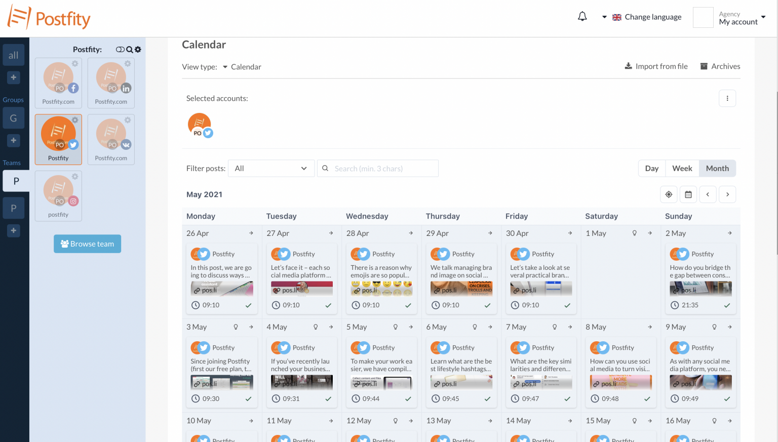This screenshot has width=778, height=442.
Task: Open settings gear on LinkedIn account
Action: (x=128, y=63)
